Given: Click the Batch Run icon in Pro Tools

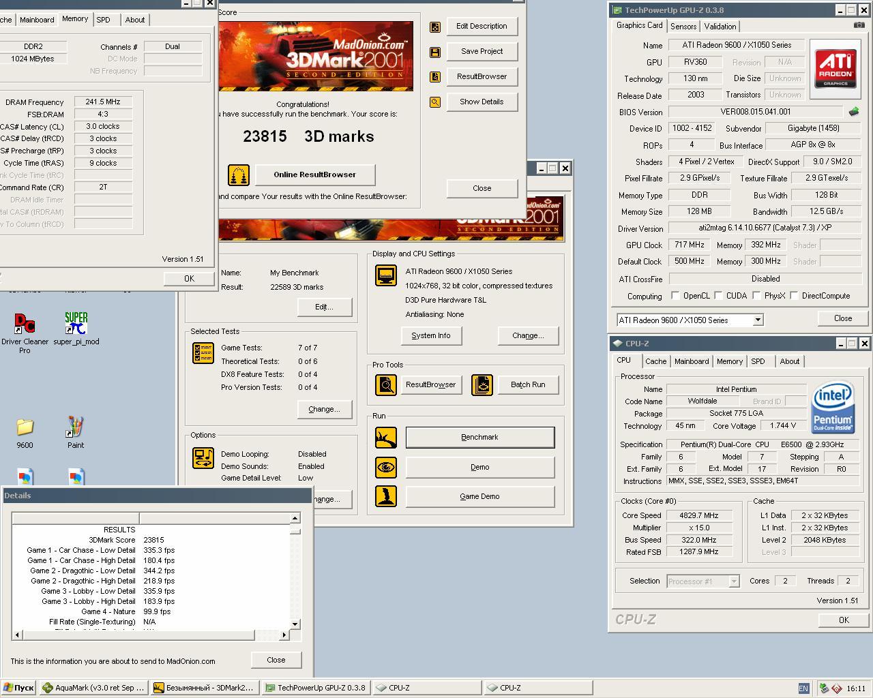Looking at the screenshot, I should tap(482, 385).
